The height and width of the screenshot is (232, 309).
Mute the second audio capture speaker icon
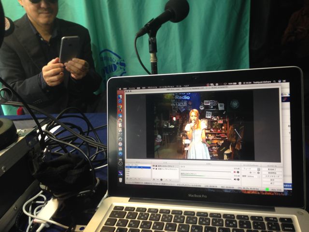(235, 179)
